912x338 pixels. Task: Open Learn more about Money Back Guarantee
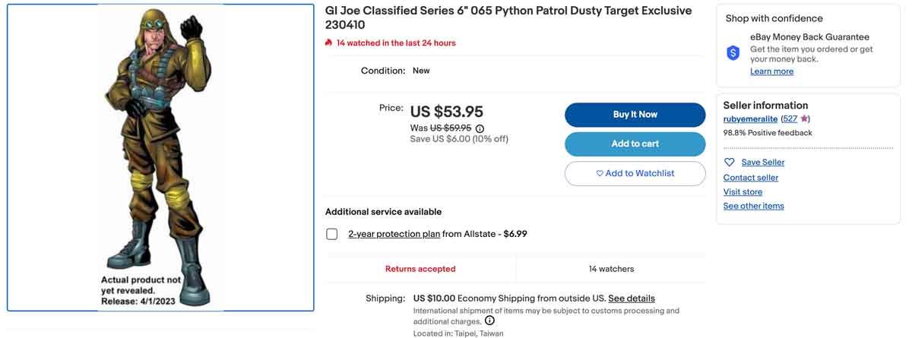pos(771,71)
